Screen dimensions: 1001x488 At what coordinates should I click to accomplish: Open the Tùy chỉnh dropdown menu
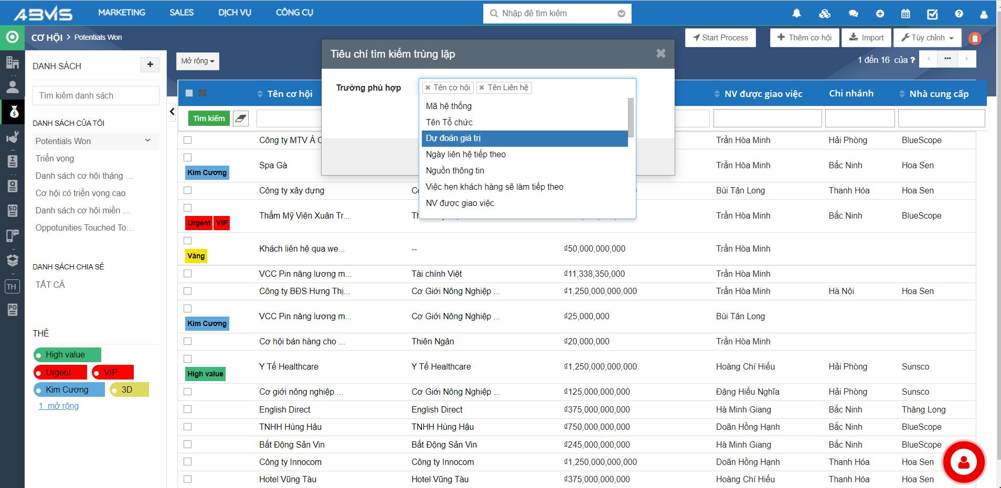coord(927,38)
